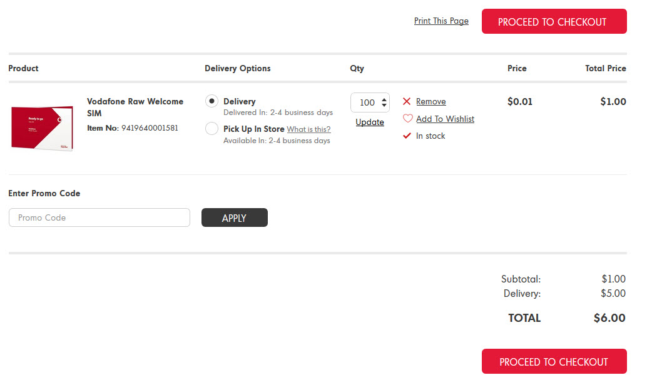
Task: Click the Enter Promo Code label
Action: pyautogui.click(x=44, y=193)
